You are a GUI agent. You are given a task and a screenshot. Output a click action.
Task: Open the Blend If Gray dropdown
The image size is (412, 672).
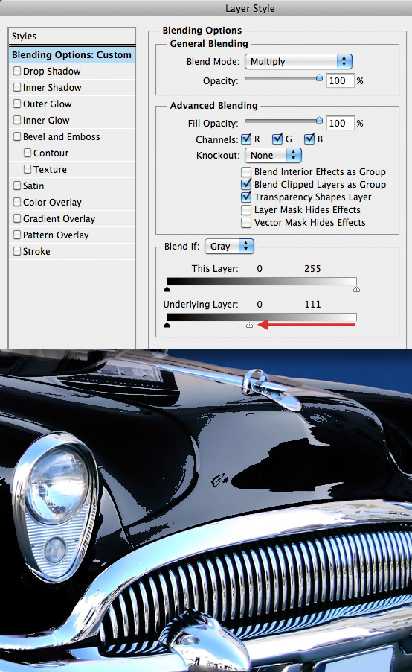coord(229,247)
